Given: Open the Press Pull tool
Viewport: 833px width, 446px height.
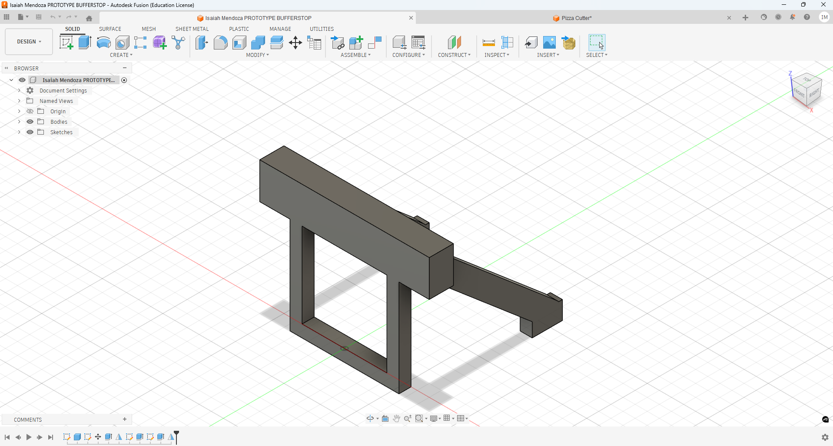Looking at the screenshot, I should [x=202, y=43].
